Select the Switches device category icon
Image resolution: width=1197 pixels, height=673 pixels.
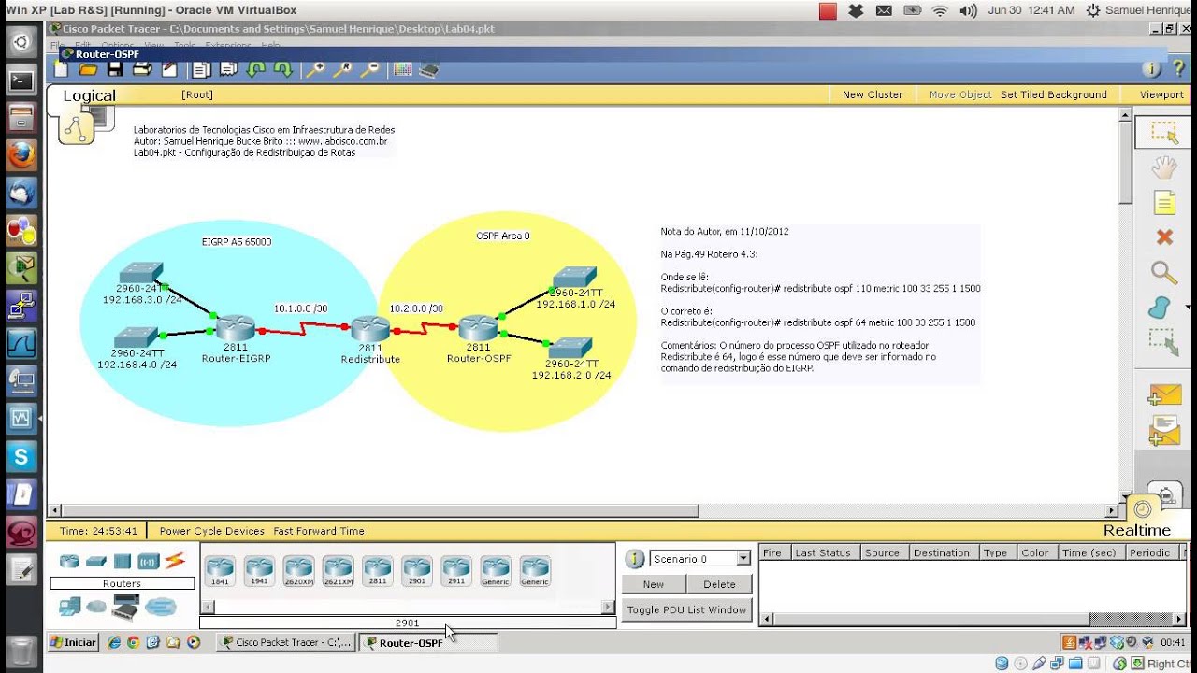point(95,562)
